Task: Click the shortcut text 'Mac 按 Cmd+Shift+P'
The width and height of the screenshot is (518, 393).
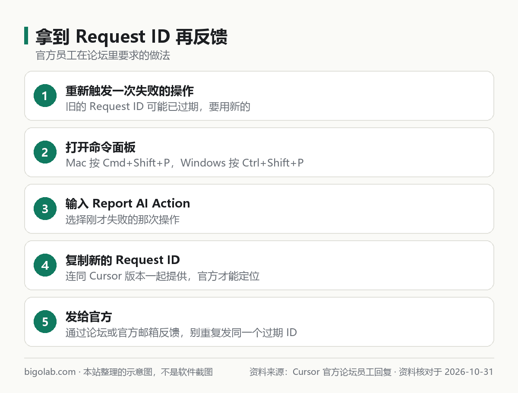Action: pyautogui.click(x=118, y=163)
